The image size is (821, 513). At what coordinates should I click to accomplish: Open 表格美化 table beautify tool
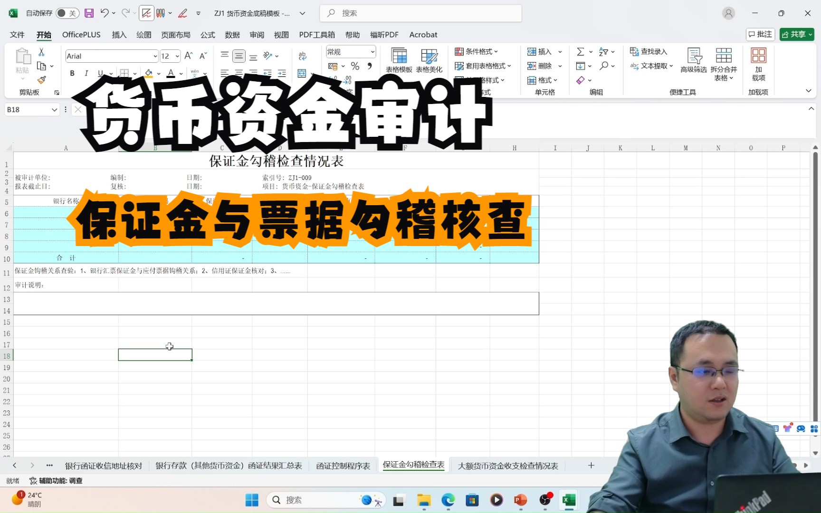(x=429, y=60)
